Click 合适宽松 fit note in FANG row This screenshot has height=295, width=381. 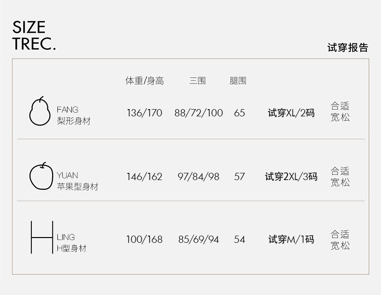point(340,112)
